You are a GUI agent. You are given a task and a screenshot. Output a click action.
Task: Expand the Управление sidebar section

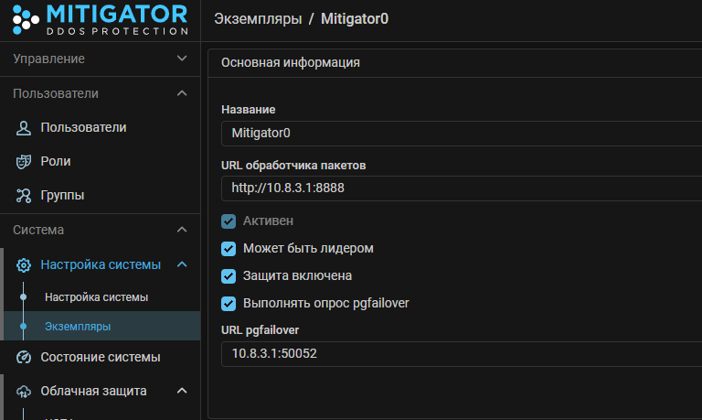pos(181,59)
